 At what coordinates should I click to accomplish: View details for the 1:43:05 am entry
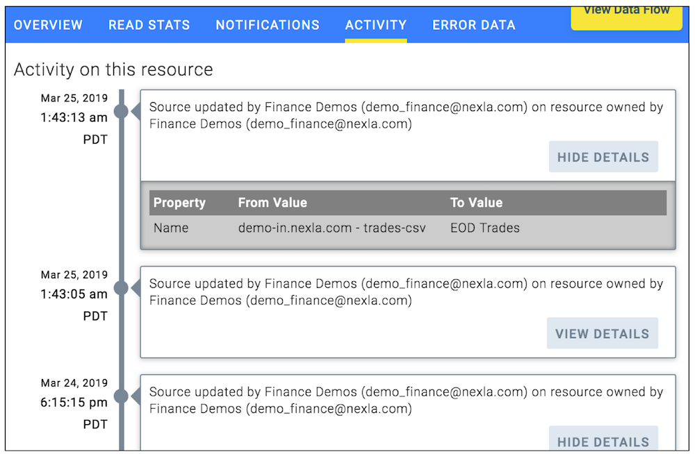tap(602, 333)
